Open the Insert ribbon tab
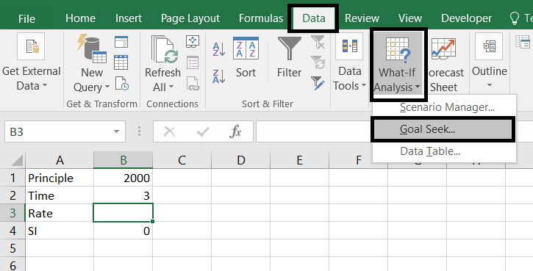Image resolution: width=533 pixels, height=271 pixels. 128,18
